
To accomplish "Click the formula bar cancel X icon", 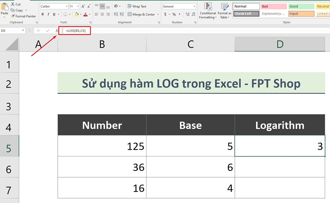I will (x=38, y=31).
